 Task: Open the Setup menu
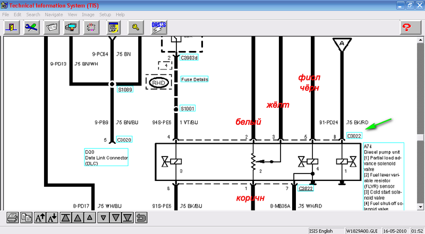coord(105,14)
